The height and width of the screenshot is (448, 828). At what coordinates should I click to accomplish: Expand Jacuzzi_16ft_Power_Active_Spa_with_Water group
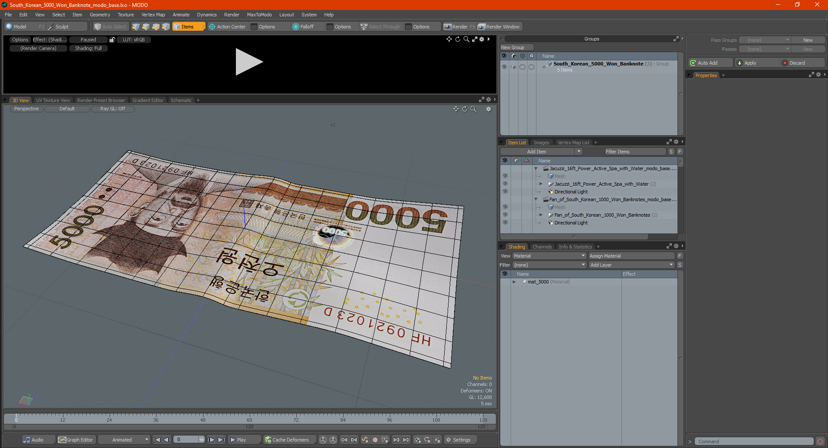tap(541, 184)
